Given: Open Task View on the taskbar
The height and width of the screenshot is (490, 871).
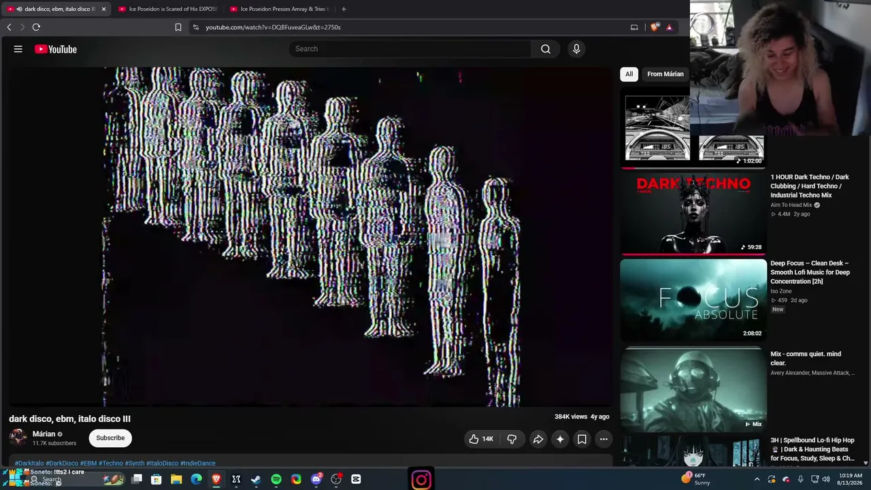Looking at the screenshot, I should click(137, 479).
